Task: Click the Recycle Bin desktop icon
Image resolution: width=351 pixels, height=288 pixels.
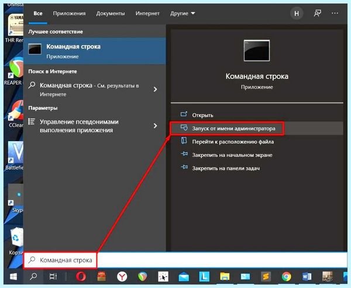Action: tap(16, 241)
